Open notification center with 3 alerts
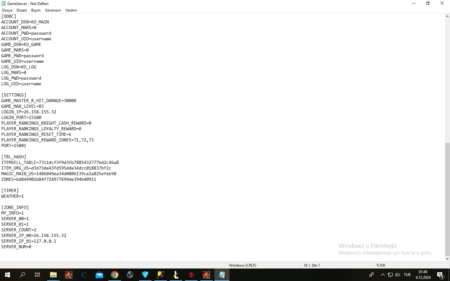This screenshot has width=450, height=281. 440,275
